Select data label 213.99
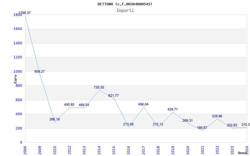250x156 pixels. click(x=128, y=124)
